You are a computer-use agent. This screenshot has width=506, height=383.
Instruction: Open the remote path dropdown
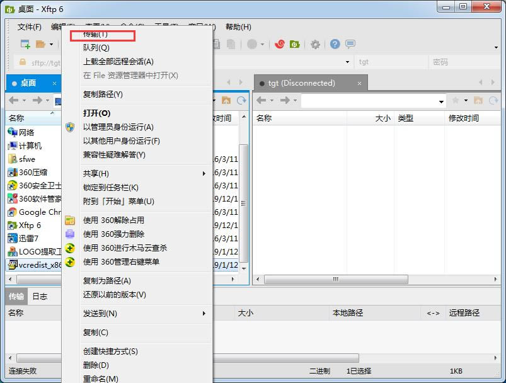pos(441,101)
